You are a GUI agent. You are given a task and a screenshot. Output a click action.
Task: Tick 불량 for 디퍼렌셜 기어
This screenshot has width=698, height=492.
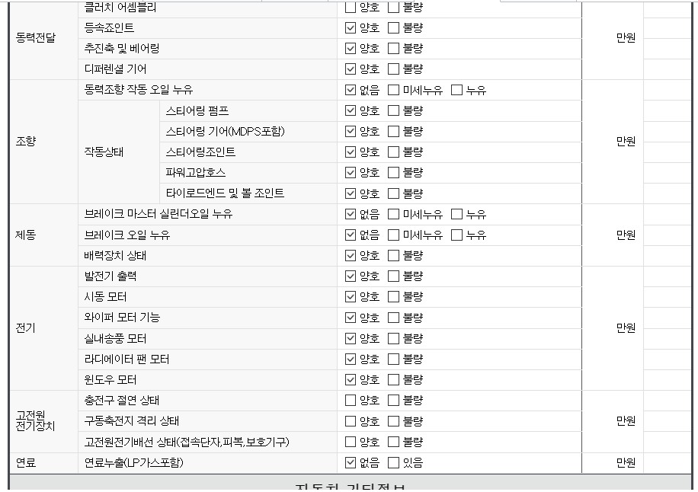pyautogui.click(x=393, y=69)
